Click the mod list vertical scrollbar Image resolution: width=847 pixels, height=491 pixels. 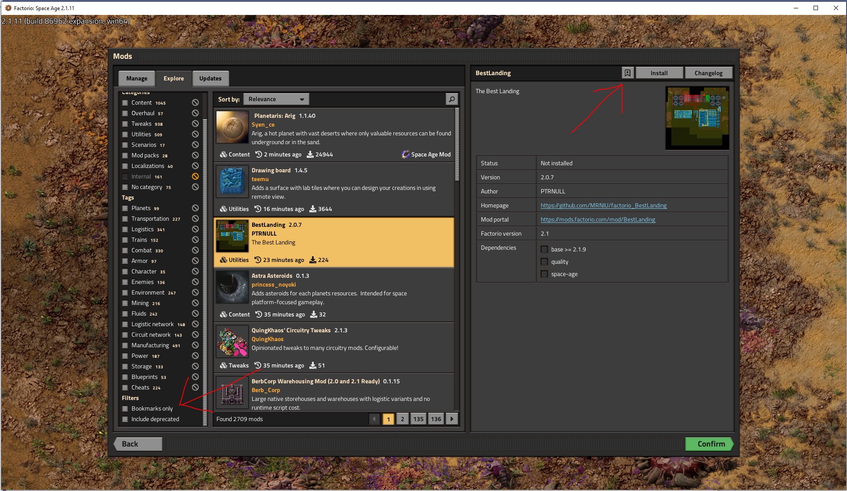(x=457, y=145)
